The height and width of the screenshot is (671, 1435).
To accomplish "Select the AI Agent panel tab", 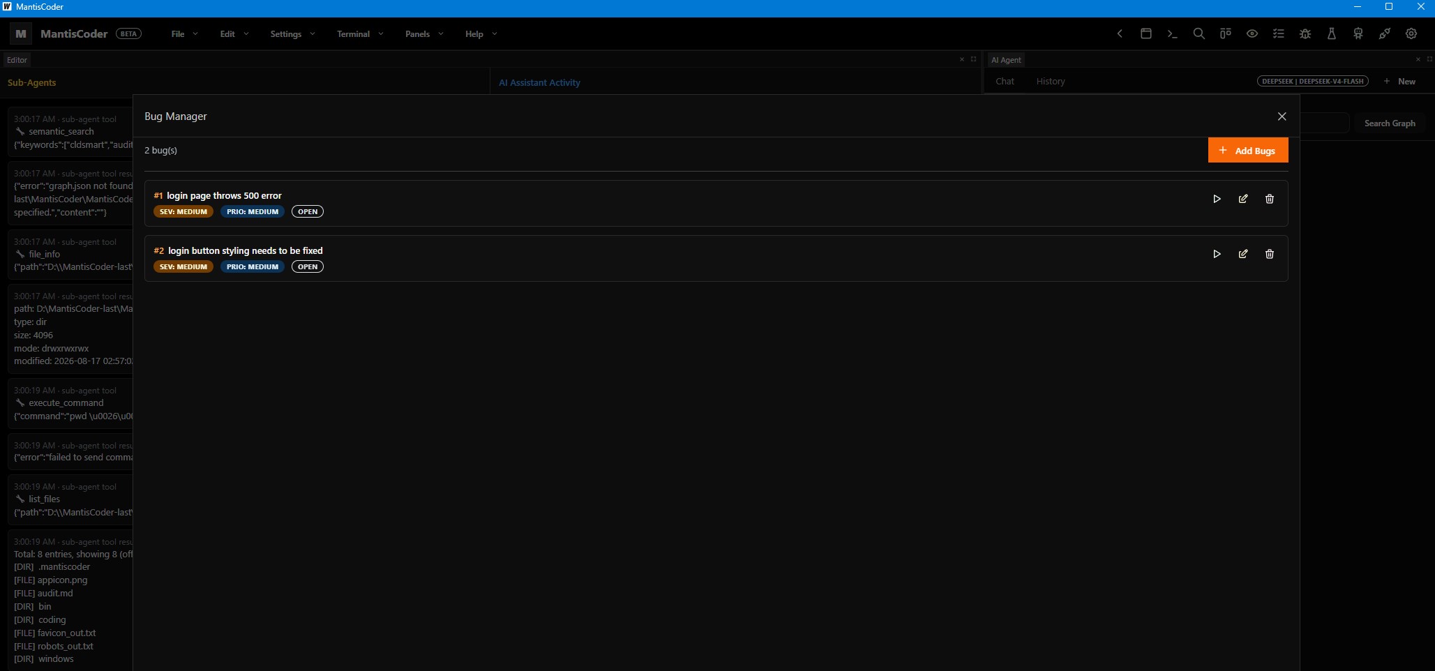I will tap(1006, 60).
